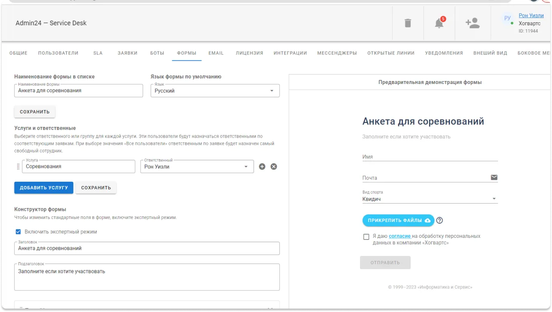Open the Уведомления tab
This screenshot has height=312, width=552.
coord(444,53)
